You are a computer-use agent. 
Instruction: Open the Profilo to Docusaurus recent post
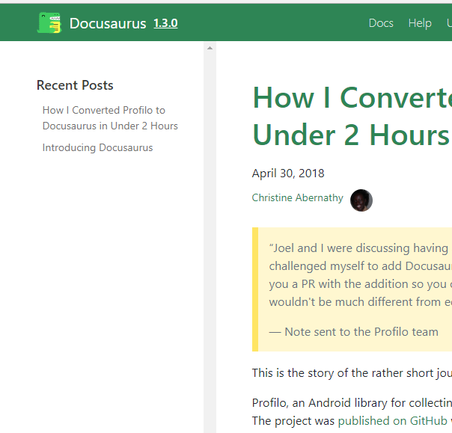[x=110, y=118]
